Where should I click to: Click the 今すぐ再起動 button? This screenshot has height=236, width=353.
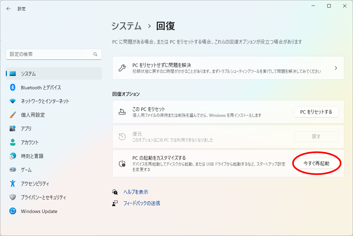click(x=316, y=164)
